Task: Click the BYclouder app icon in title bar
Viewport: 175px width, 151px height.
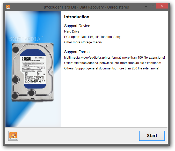Action: [8, 7]
